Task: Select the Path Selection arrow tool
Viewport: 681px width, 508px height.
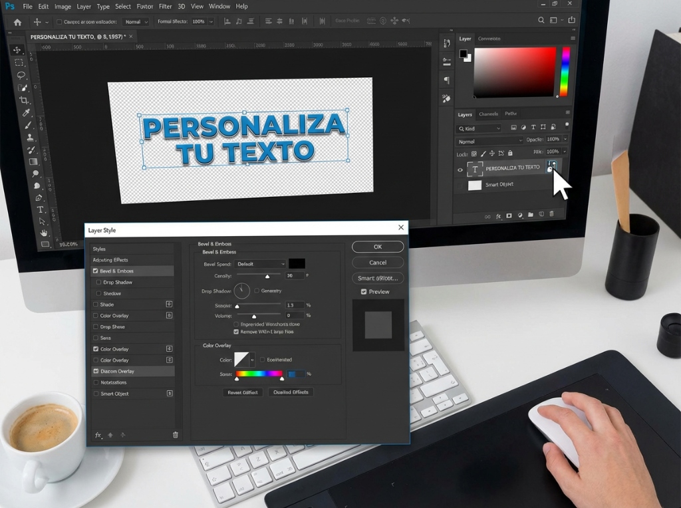Action: click(42, 221)
